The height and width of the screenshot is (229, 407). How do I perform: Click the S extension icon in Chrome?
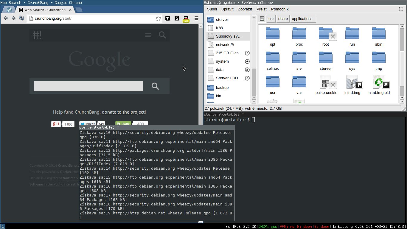[177, 18]
